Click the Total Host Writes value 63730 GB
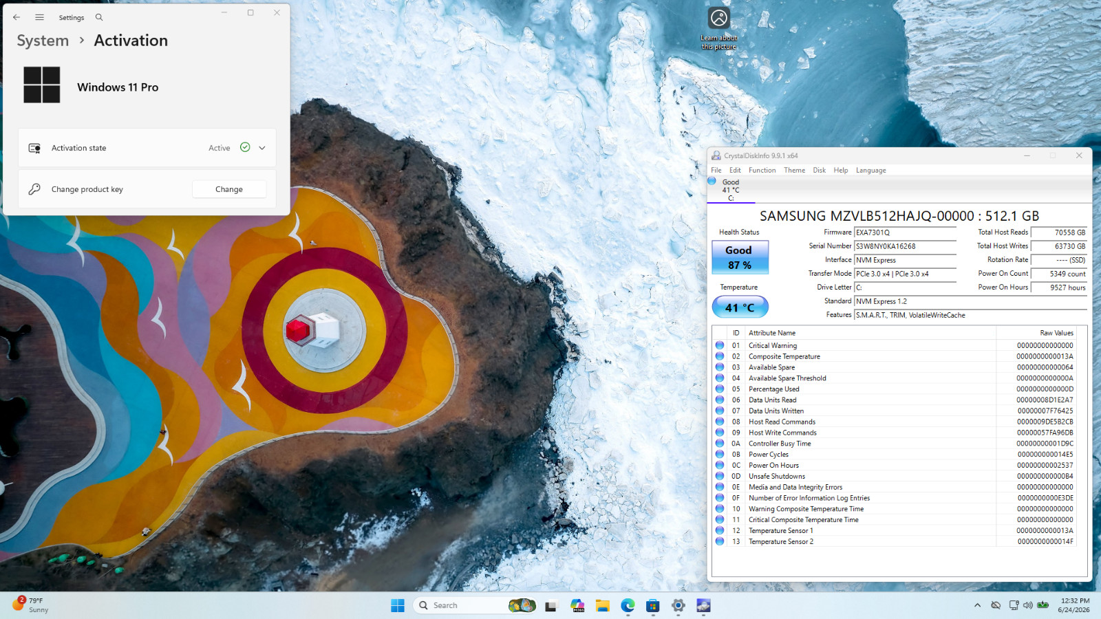This screenshot has height=619, width=1101. [1059, 246]
